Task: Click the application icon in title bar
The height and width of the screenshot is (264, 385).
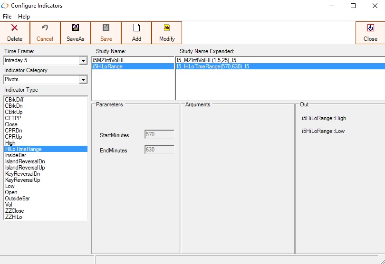Action: (x=5, y=6)
